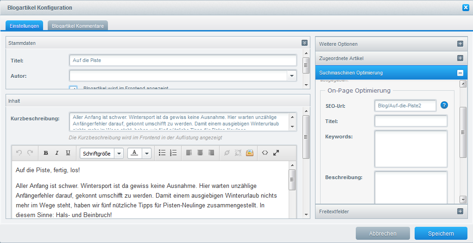Click the SEO-Url help question mark

click(x=444, y=105)
